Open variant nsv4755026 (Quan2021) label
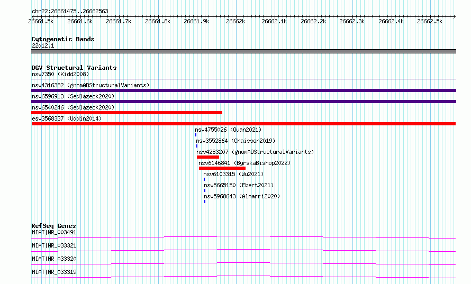Screen dimensions: 471x284 click(x=228, y=130)
